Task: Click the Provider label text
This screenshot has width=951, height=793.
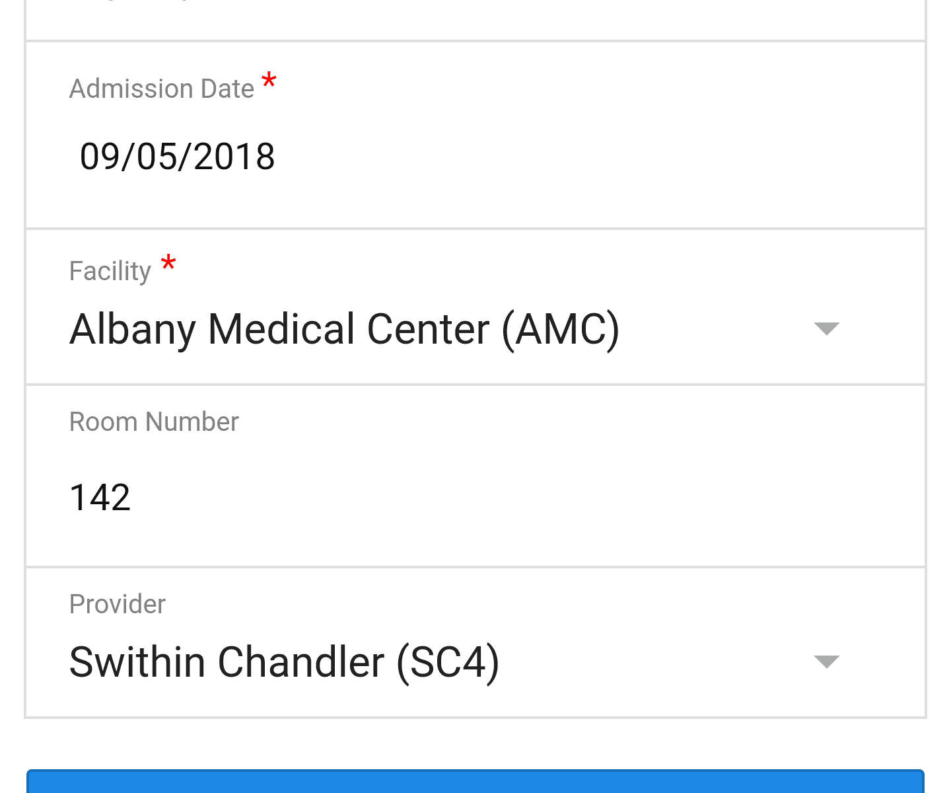Action: click(118, 604)
